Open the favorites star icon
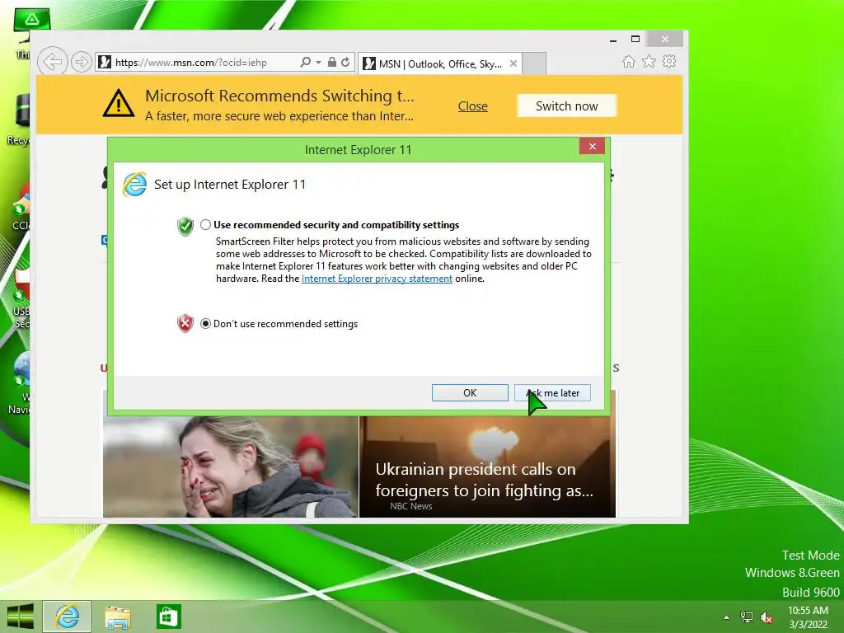Screen dimensions: 844x633 pos(649,61)
